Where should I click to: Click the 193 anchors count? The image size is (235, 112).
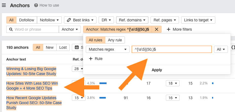tap(17, 47)
